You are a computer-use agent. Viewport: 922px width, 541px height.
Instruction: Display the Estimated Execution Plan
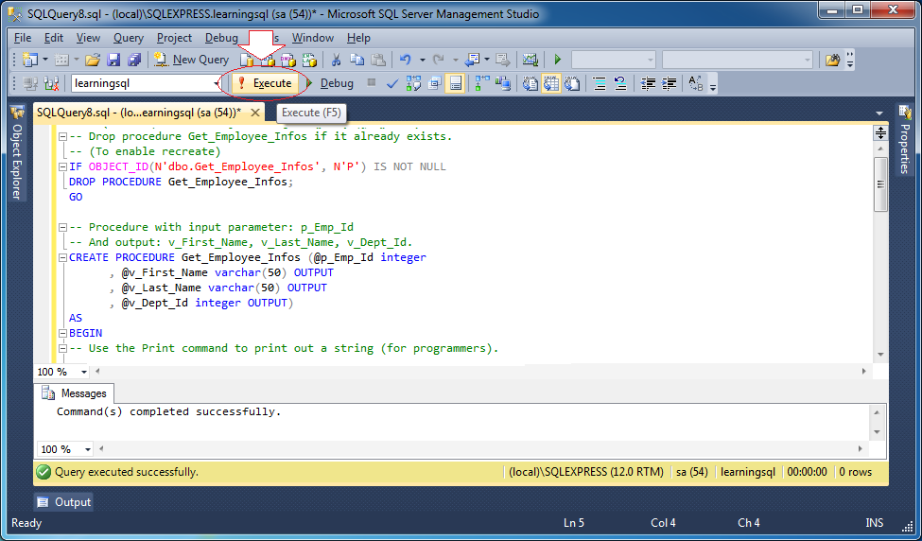pyautogui.click(x=413, y=83)
